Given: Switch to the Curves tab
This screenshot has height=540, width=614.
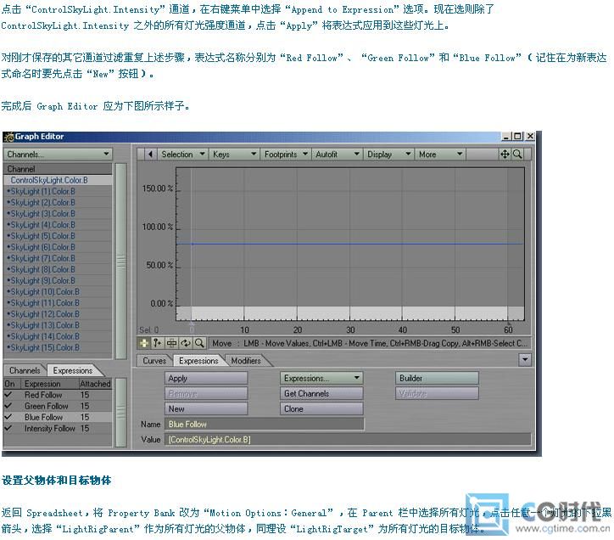Looking at the screenshot, I should click(155, 361).
